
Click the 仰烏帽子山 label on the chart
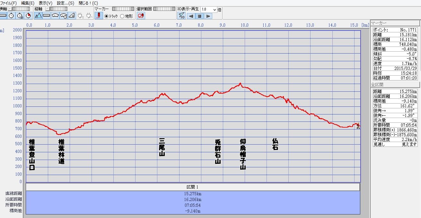pyautogui.click(x=243, y=154)
